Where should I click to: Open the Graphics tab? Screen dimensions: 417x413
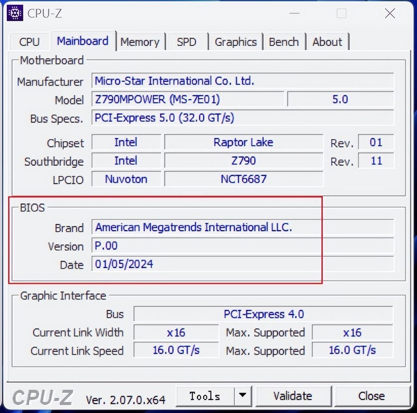click(236, 42)
